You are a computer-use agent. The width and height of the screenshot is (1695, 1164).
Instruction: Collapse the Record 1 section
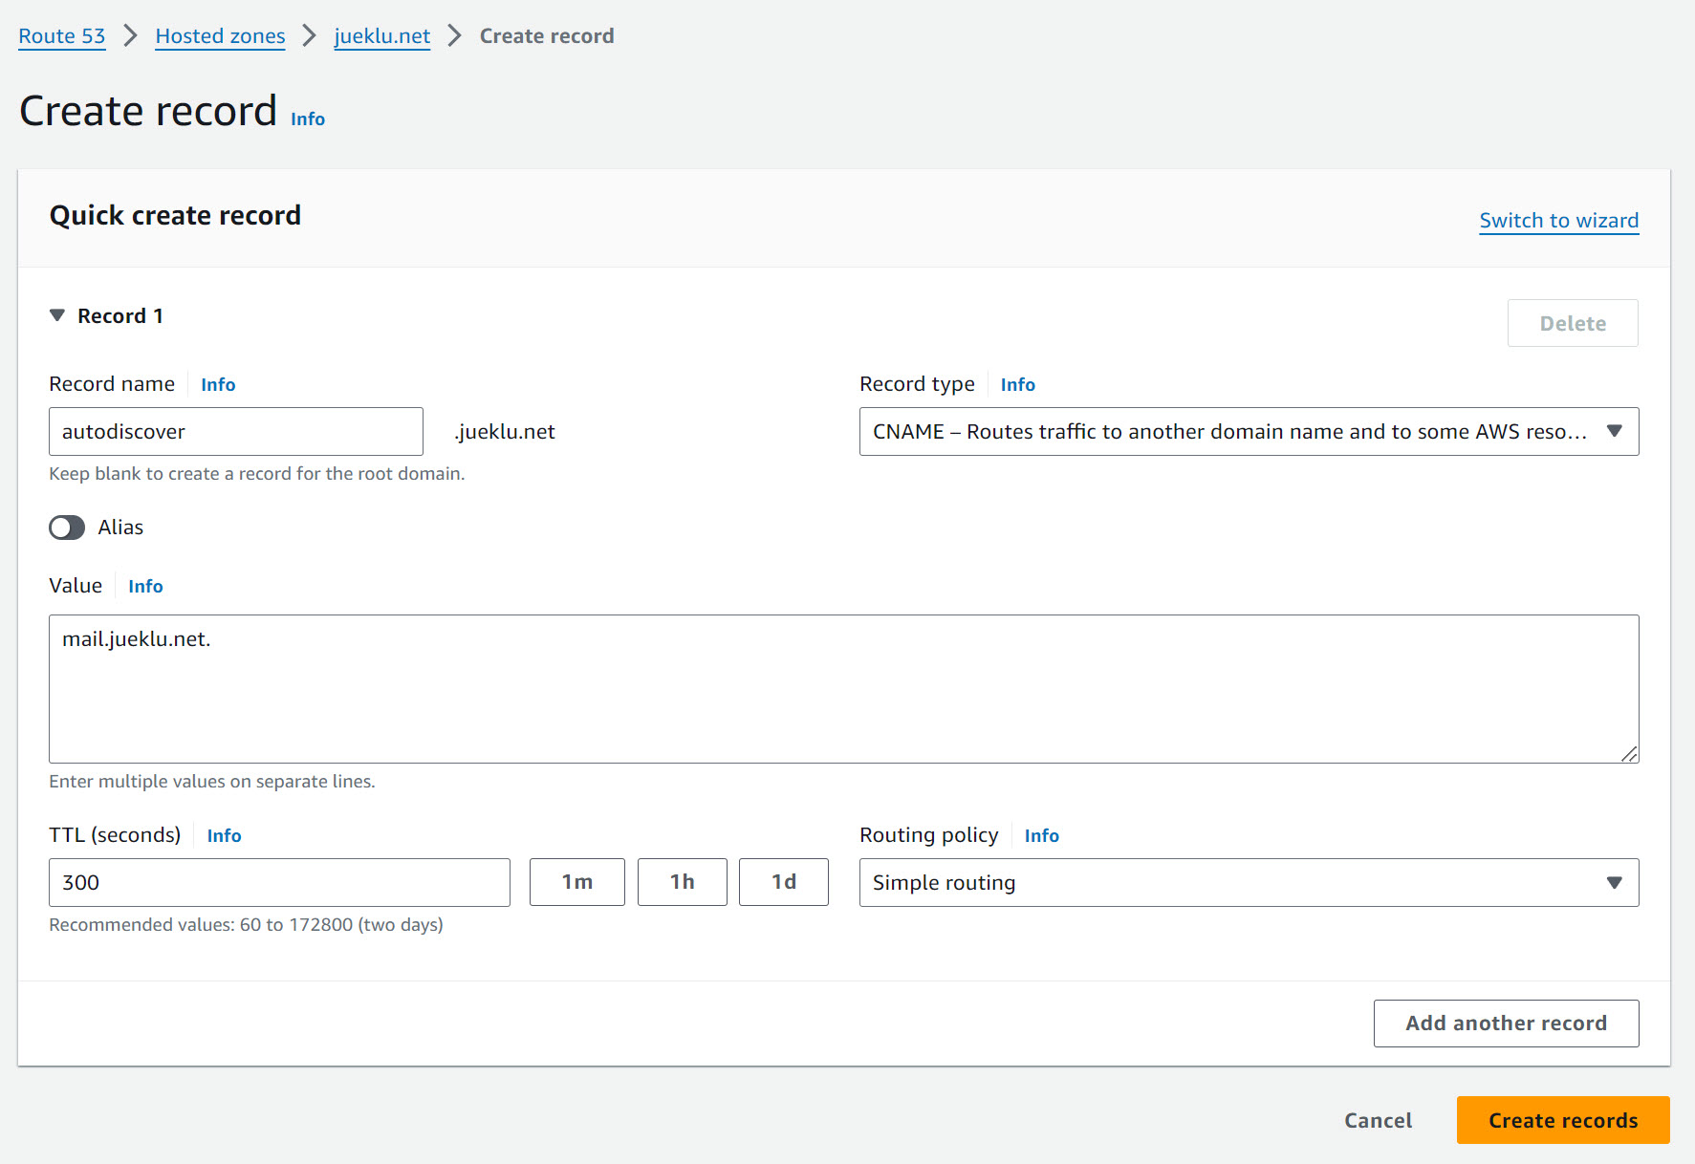tap(57, 315)
